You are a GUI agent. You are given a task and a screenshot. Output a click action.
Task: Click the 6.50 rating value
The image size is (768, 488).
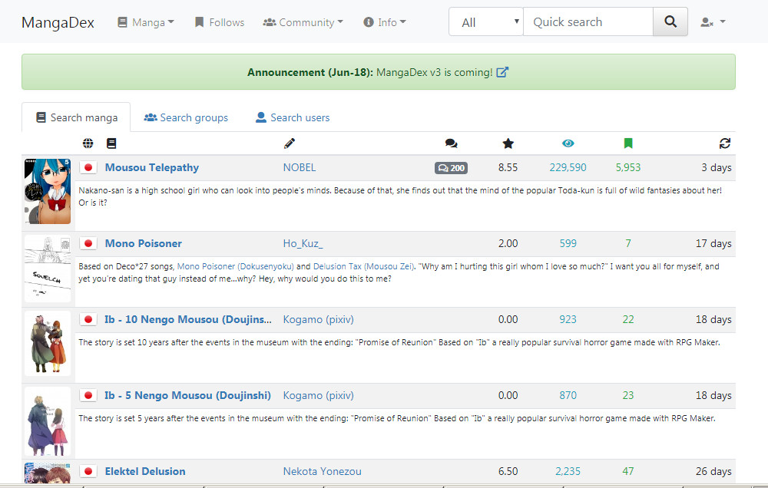coord(508,471)
